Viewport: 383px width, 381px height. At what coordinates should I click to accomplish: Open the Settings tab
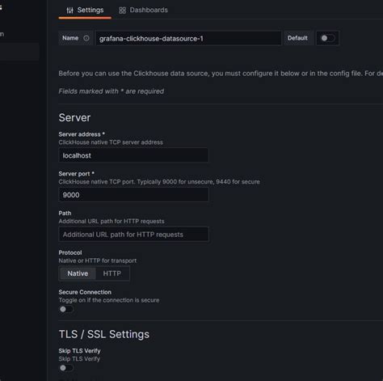tap(85, 11)
